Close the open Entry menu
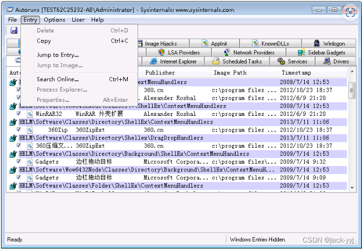362x249 pixels. pos(30,20)
